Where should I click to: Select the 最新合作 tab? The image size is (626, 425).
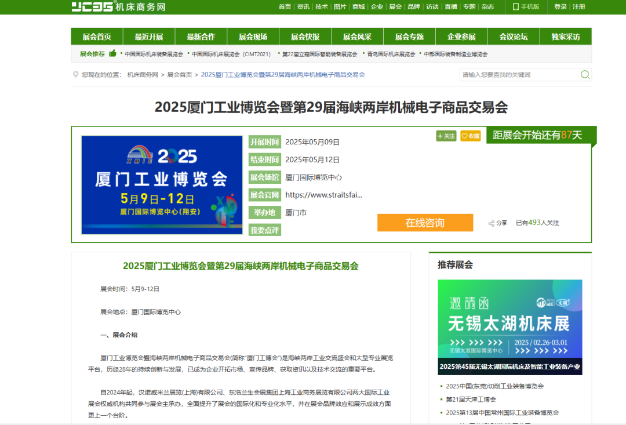point(201,37)
